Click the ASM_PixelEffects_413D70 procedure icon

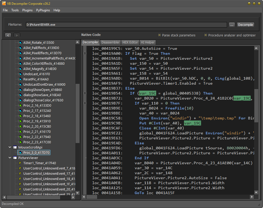point(20,53)
